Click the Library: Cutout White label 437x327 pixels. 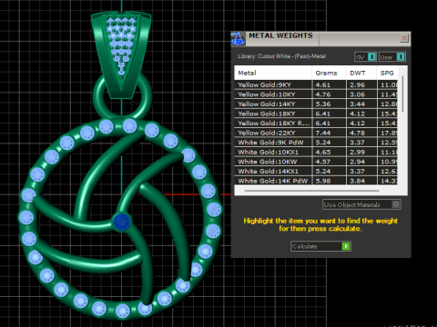(x=282, y=56)
